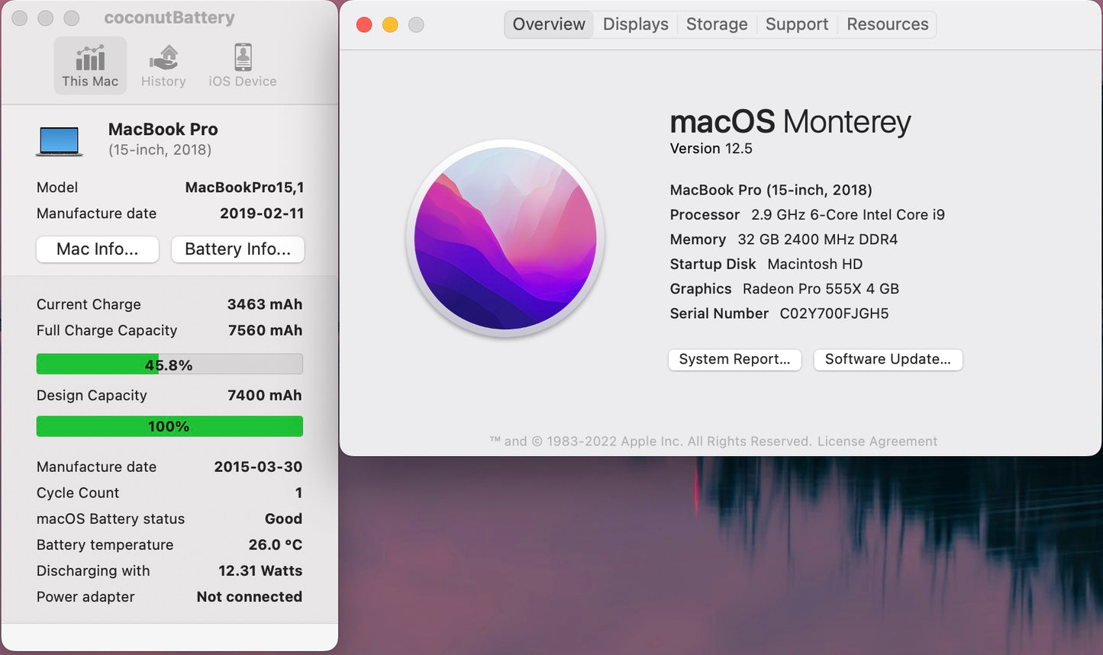Click the macOS Monterey logo
This screenshot has width=1103, height=655.
click(505, 238)
